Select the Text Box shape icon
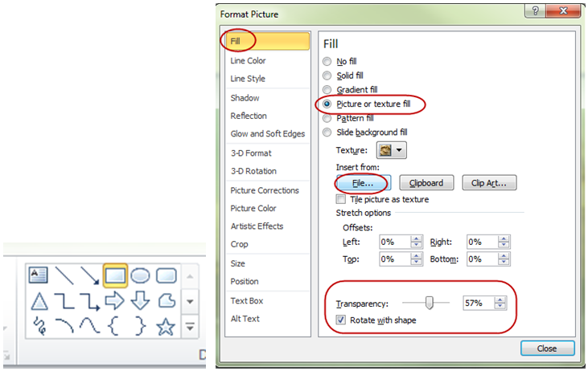The image size is (588, 371). point(39,275)
